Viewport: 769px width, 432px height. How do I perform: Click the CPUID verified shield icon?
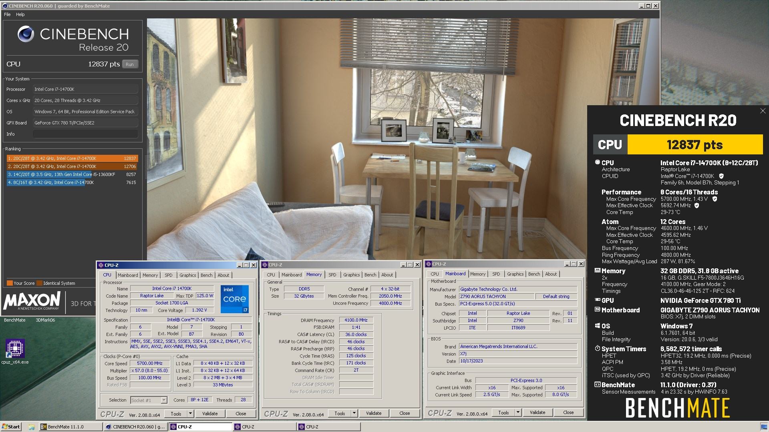coord(721,176)
